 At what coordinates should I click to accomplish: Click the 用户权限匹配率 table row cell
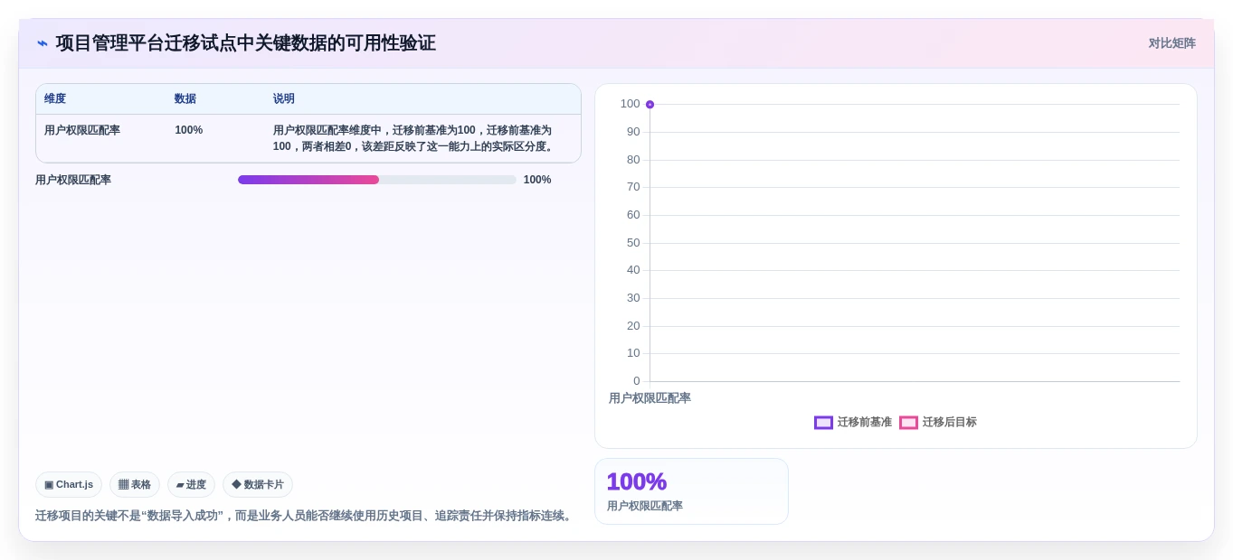click(x=82, y=130)
